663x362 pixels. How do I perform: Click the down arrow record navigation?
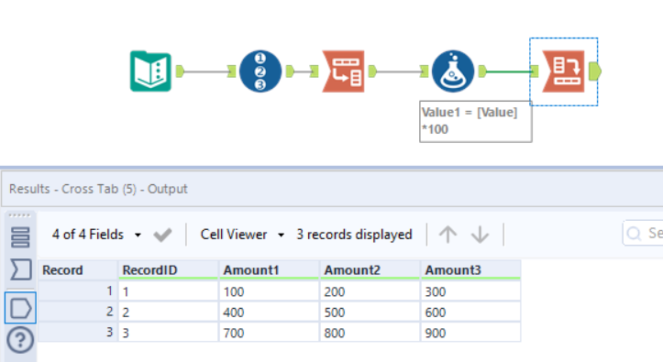point(480,235)
